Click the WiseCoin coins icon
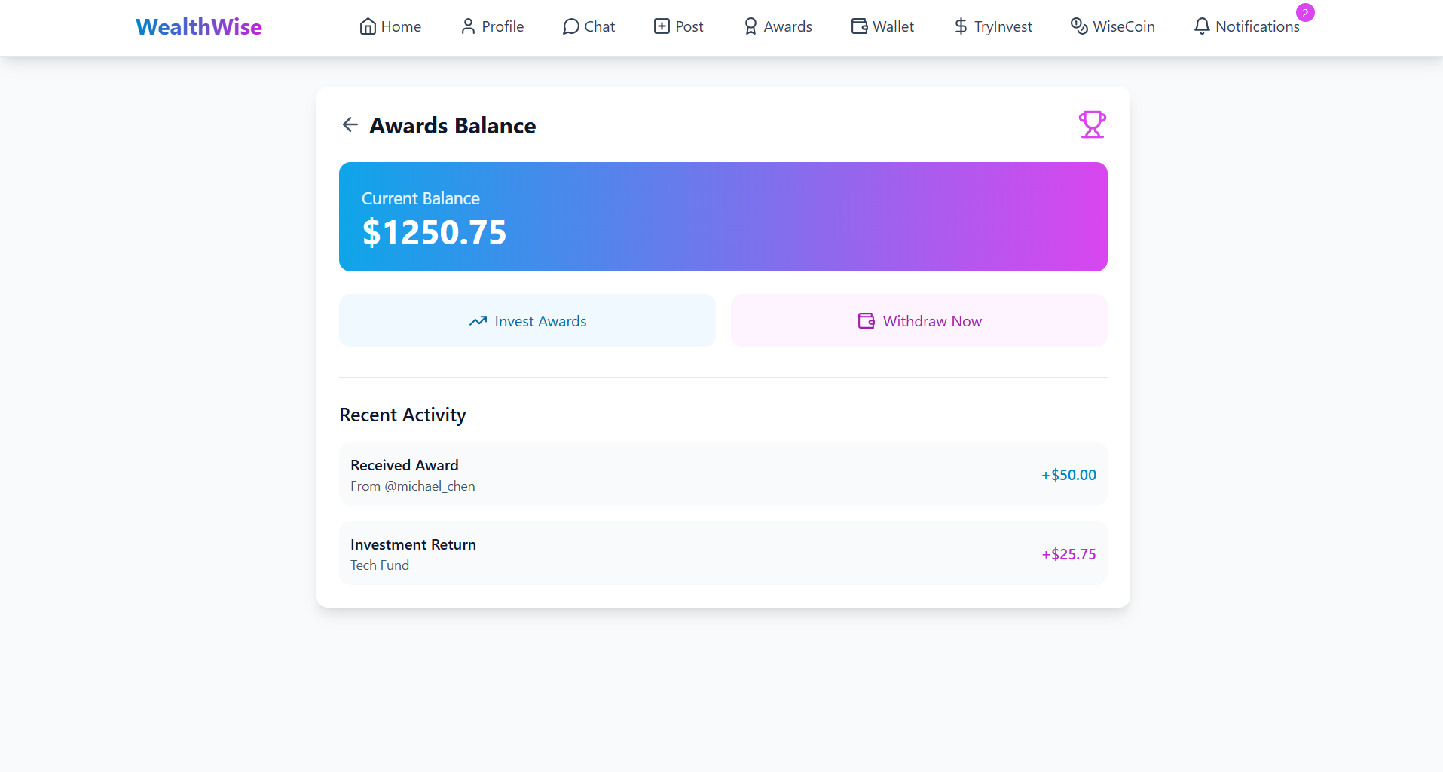This screenshot has width=1443, height=772. pyautogui.click(x=1079, y=26)
